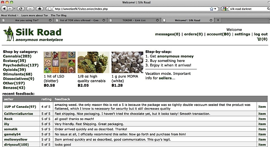Image resolution: width=270 pixels, height=147 pixels.
Task: Click the magnifier search icon
Action: 268,9
